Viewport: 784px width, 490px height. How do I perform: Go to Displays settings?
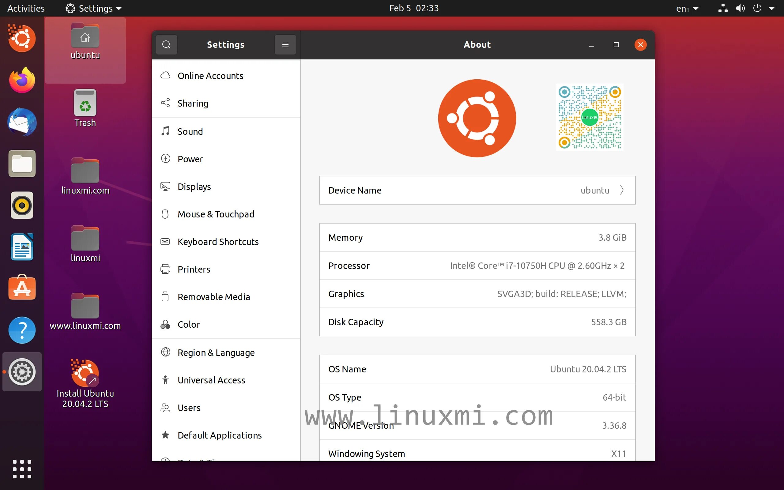pyautogui.click(x=194, y=187)
